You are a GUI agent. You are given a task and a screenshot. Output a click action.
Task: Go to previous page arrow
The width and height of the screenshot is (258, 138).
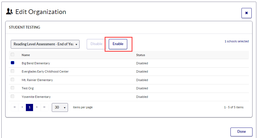pyautogui.click(x=22, y=107)
